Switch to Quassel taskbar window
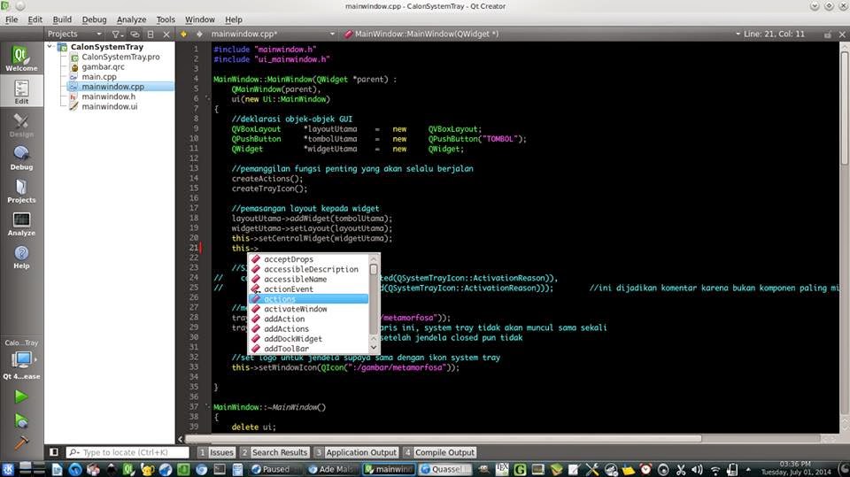Viewport: 850px width, 477px height. [445, 469]
